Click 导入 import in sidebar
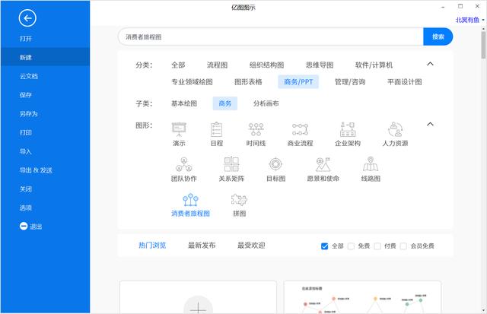487x314 pixels. (x=46, y=151)
